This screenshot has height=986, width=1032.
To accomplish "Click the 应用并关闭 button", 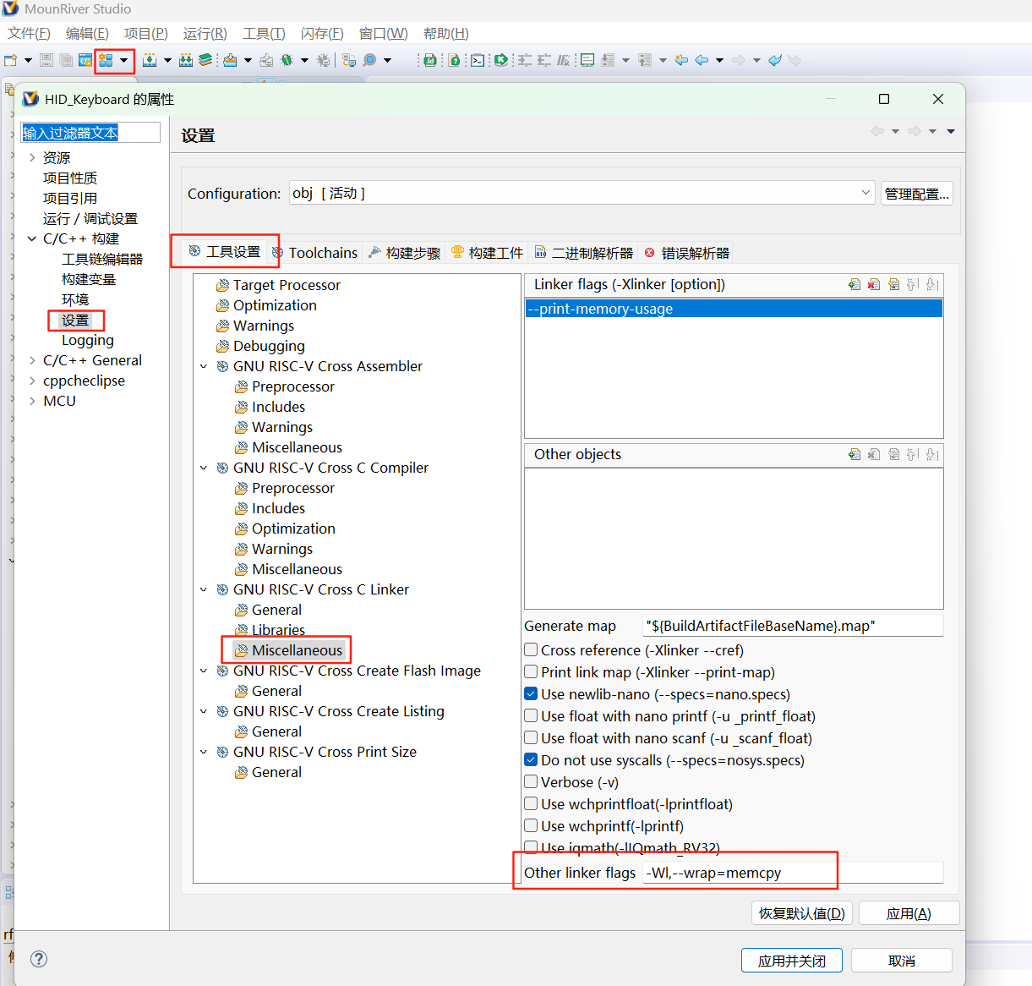I will click(791, 961).
